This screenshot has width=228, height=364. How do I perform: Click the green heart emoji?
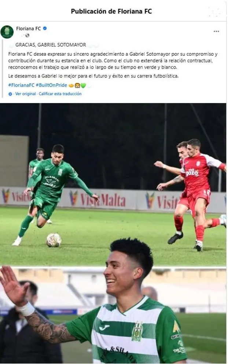coord(83,85)
